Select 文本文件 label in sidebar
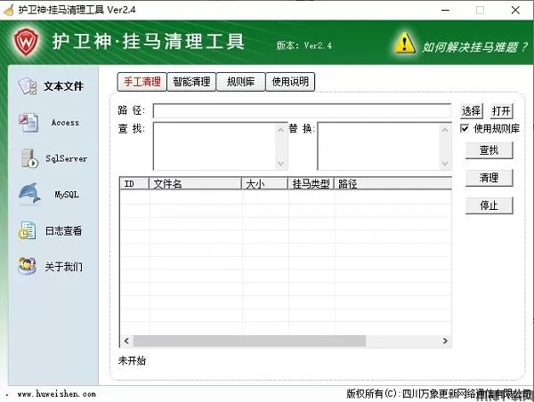 click(63, 86)
